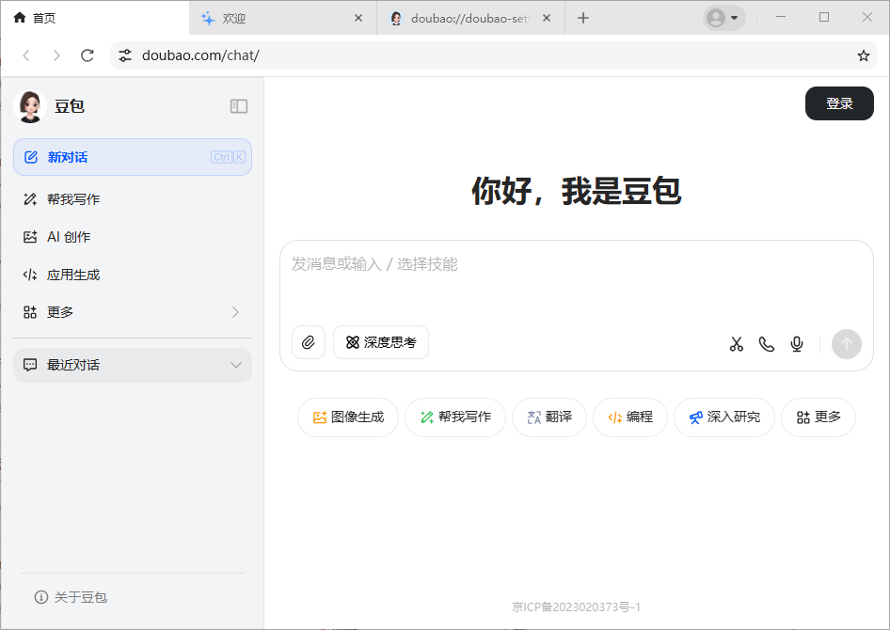This screenshot has width=890, height=630.
Task: Collapse the sidebar panel icon
Action: 238,106
